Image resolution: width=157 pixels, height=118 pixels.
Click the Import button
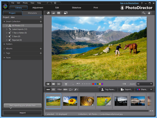(x=23, y=113)
